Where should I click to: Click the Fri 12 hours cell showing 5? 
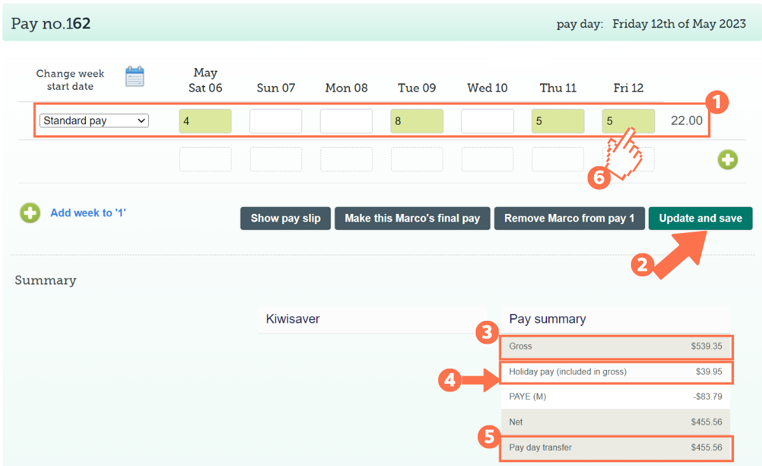tap(628, 120)
